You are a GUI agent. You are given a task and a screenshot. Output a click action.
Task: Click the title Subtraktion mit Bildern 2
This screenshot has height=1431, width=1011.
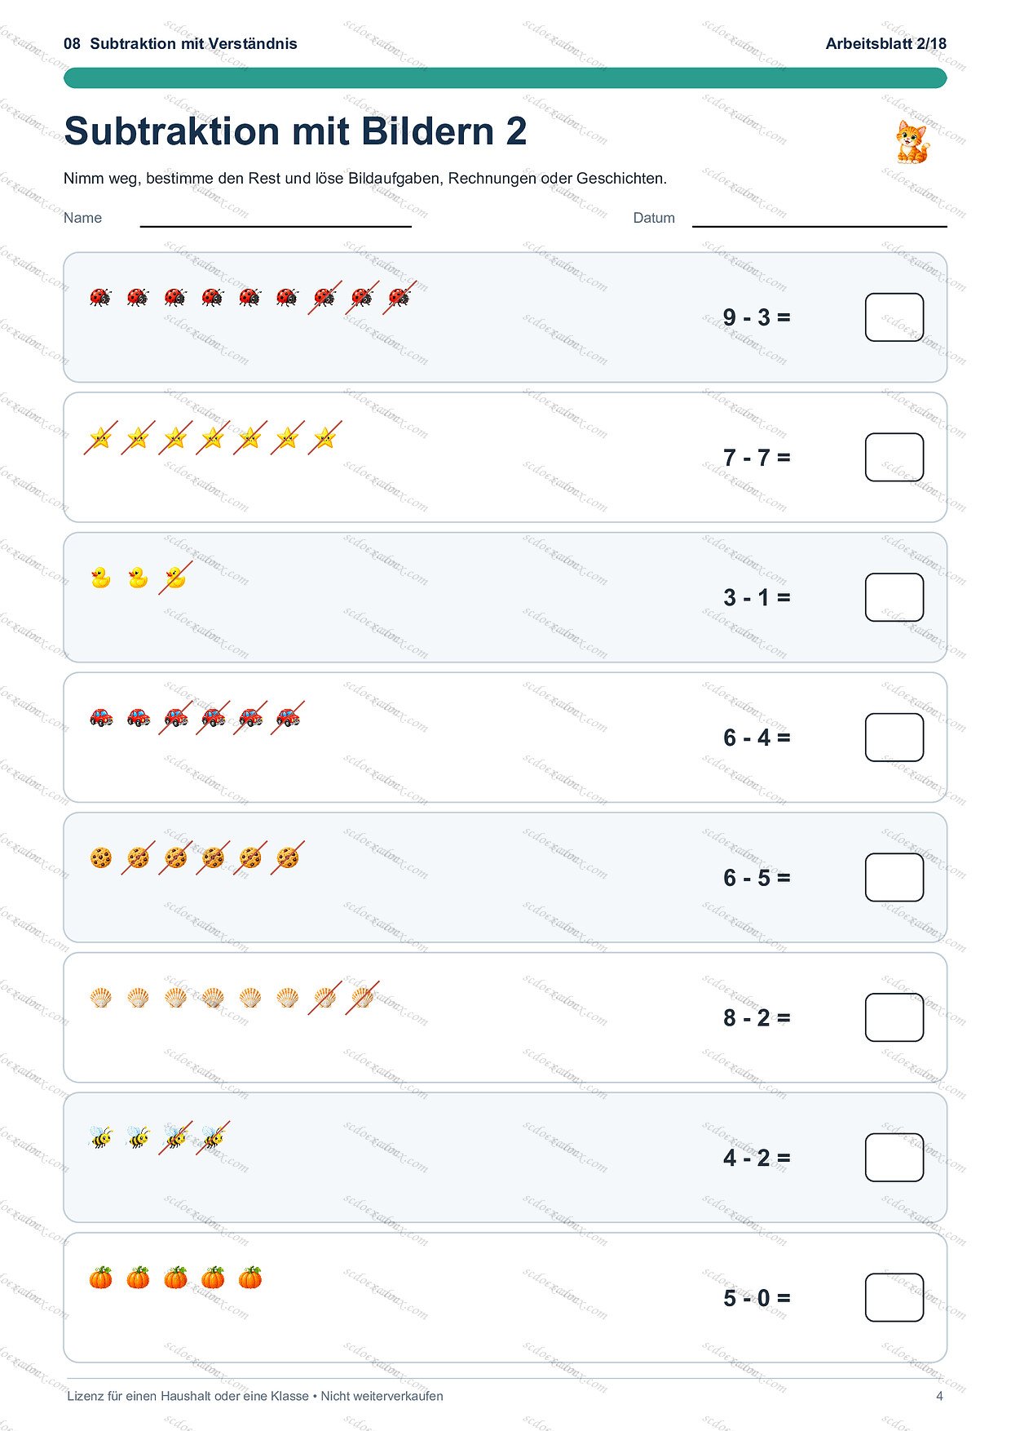point(295,131)
